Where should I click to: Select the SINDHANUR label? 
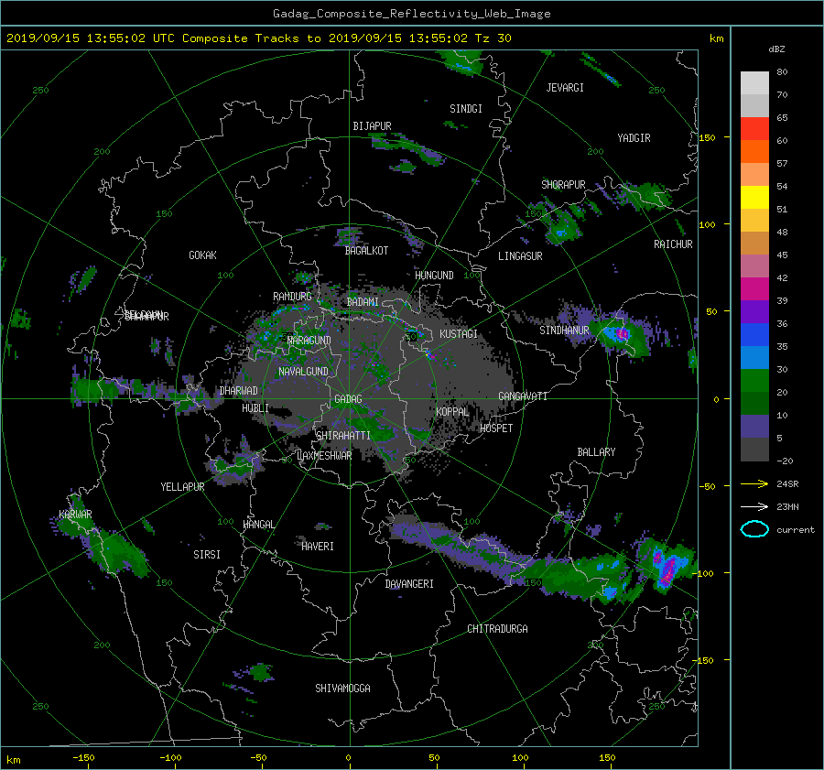pos(564,331)
